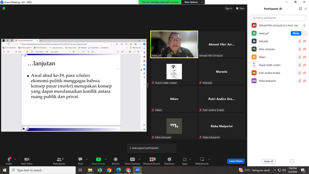The image size is (309, 174).
Task: Open Excel from taskbar
Action: point(99,170)
